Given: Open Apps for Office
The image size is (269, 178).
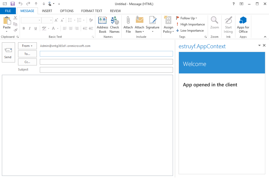Looking at the screenshot, I should point(243,25).
